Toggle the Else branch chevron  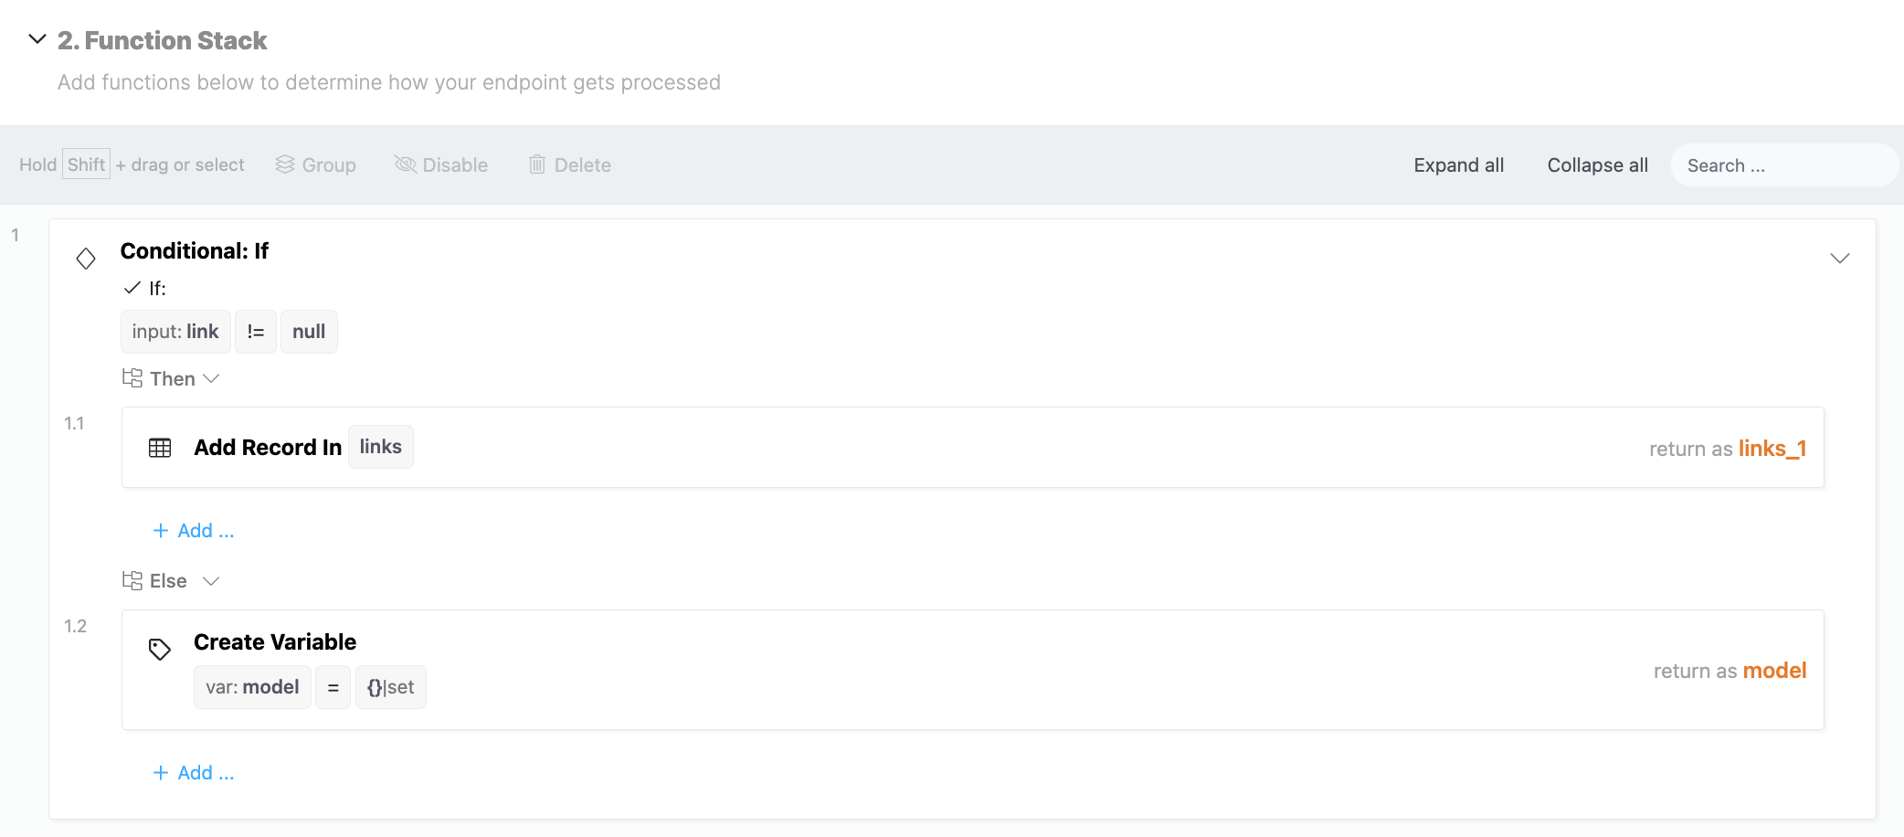tap(211, 581)
